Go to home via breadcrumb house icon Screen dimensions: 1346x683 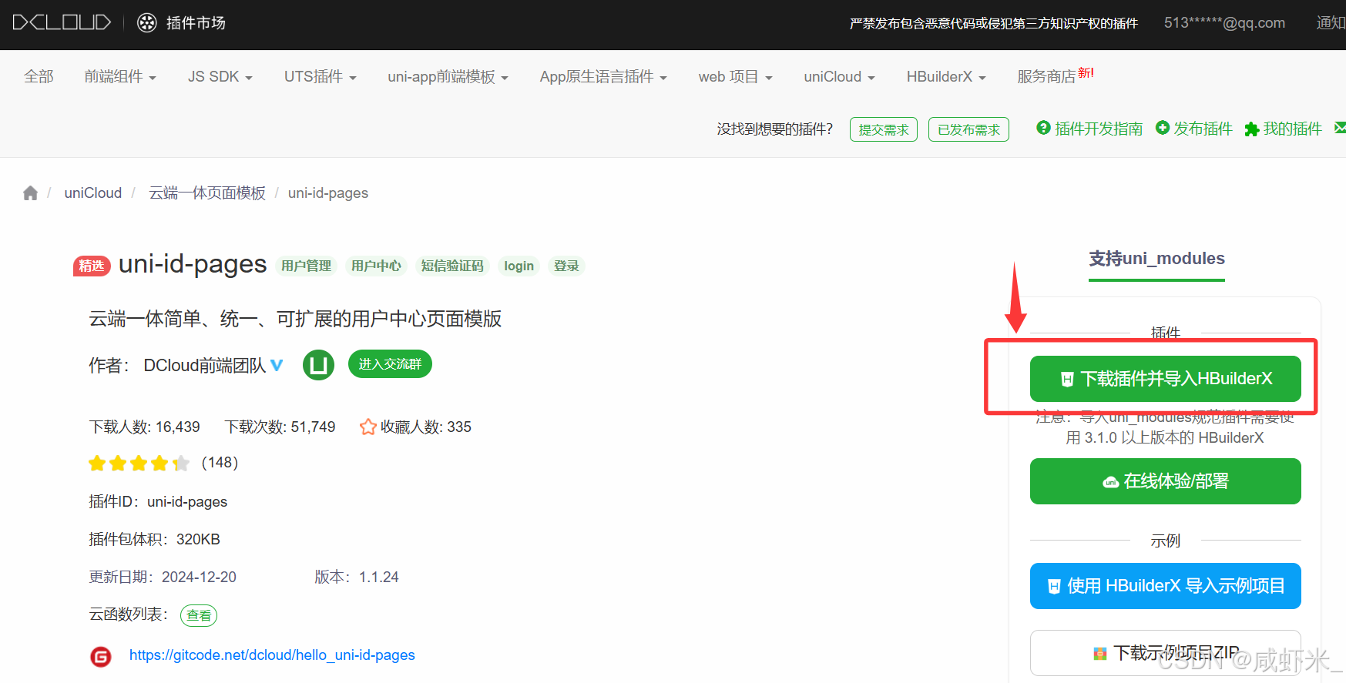(x=30, y=193)
